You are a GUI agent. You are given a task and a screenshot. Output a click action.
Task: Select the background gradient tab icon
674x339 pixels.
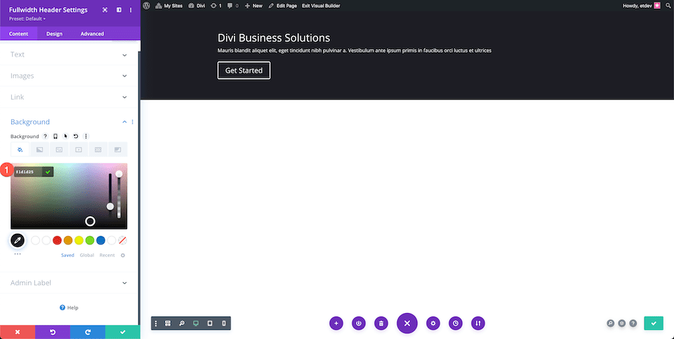[x=40, y=150]
